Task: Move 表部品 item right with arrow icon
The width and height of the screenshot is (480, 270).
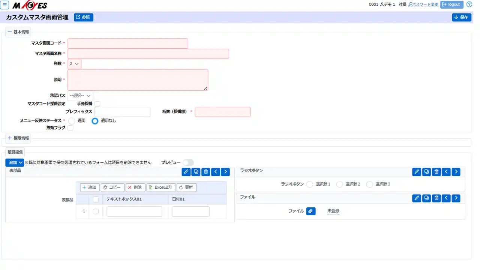Action: point(225,172)
